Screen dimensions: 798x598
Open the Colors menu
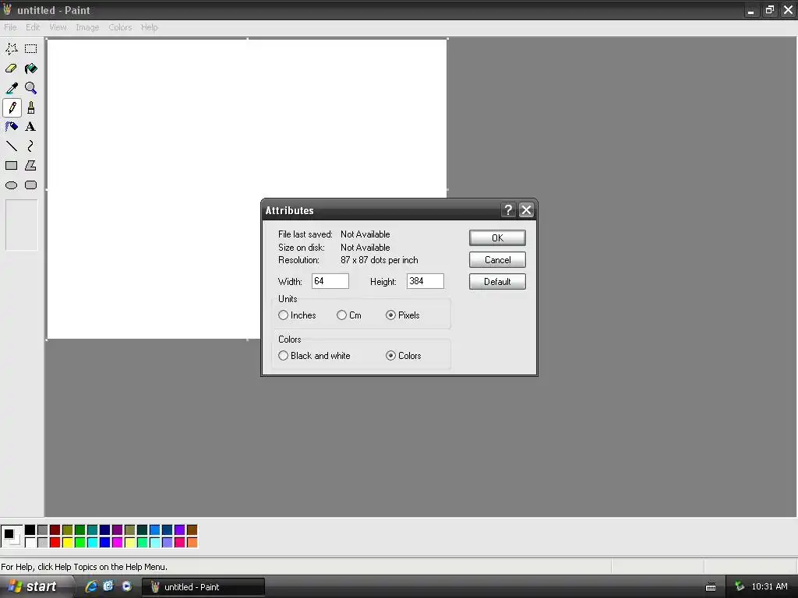120,27
